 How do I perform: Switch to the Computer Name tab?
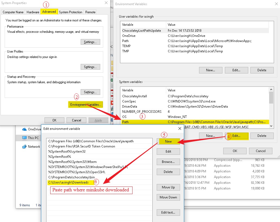point(13,12)
